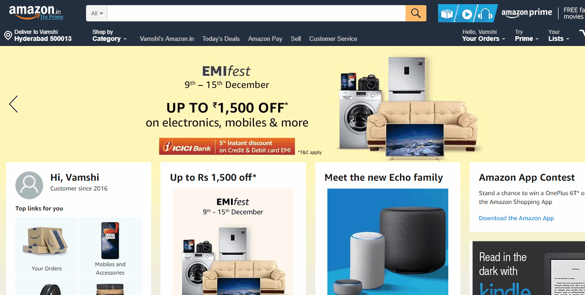Click the Prime Video play icon
The width and height of the screenshot is (585, 295).
click(x=467, y=14)
